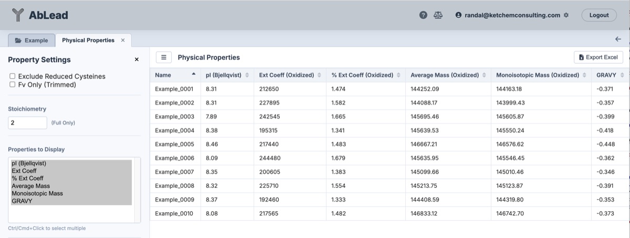Open account settings gear icon
This screenshot has width=630, height=238.
coord(566,15)
